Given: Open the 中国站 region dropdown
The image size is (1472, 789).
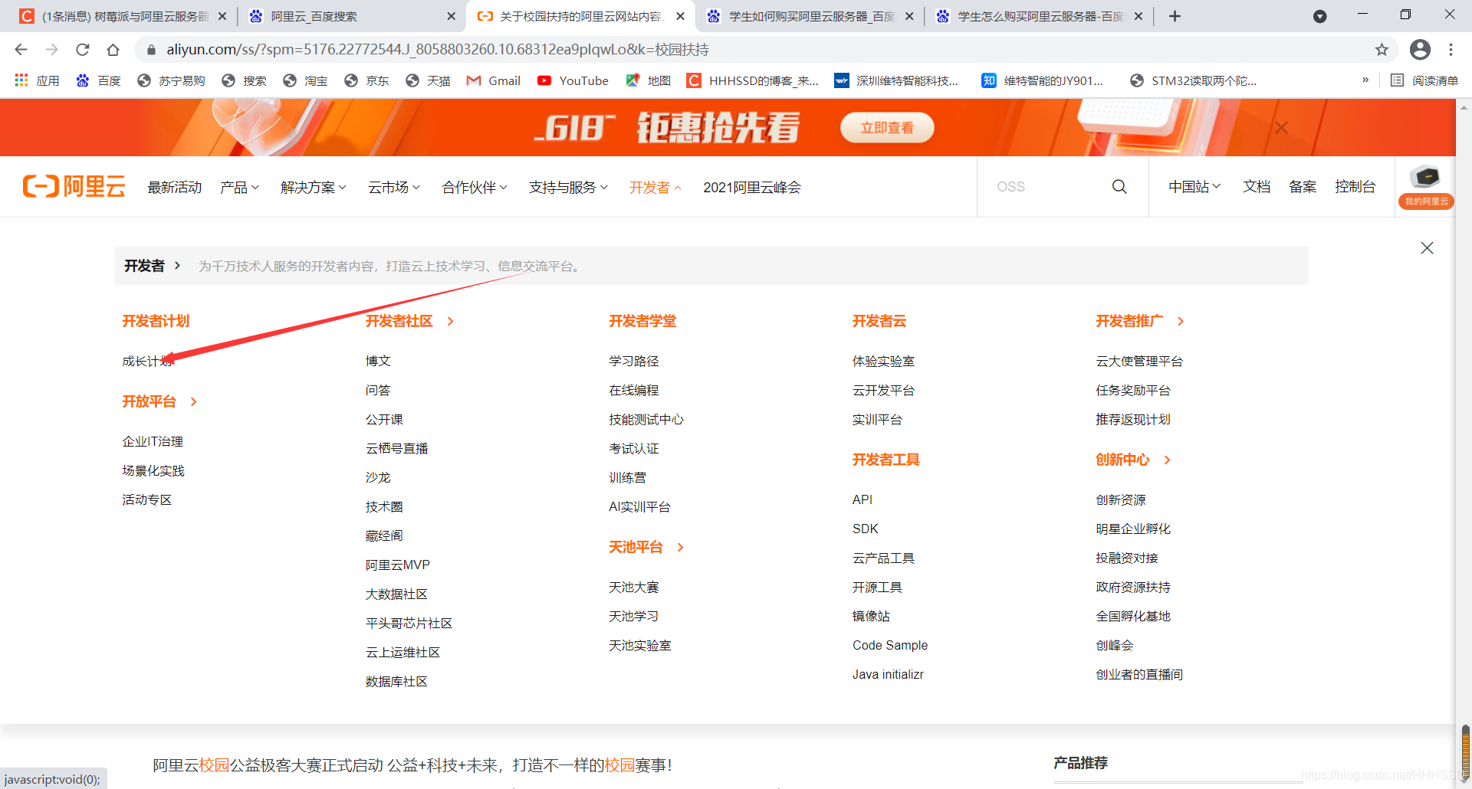Looking at the screenshot, I should tap(1194, 186).
